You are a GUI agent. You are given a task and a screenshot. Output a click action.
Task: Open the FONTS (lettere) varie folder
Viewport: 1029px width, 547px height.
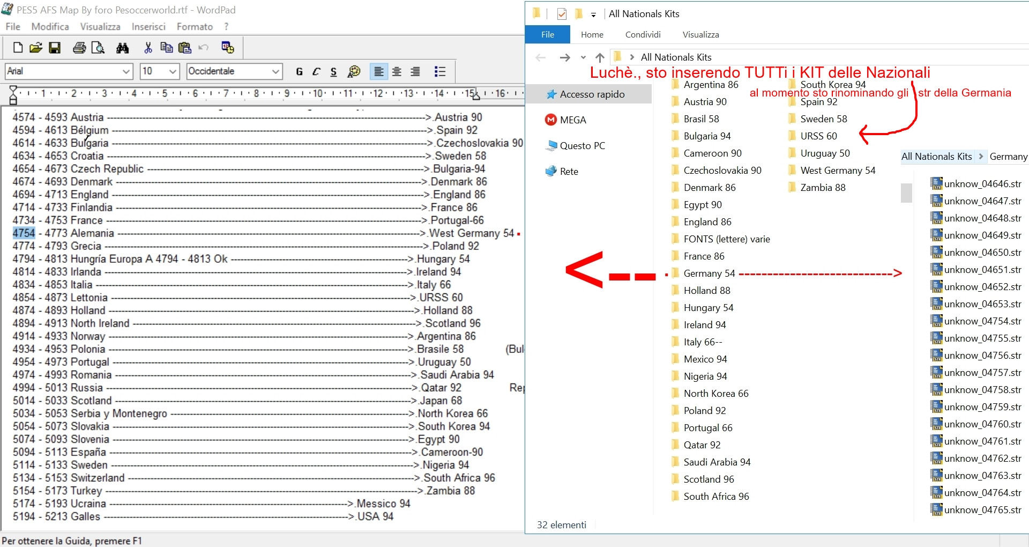[720, 239]
